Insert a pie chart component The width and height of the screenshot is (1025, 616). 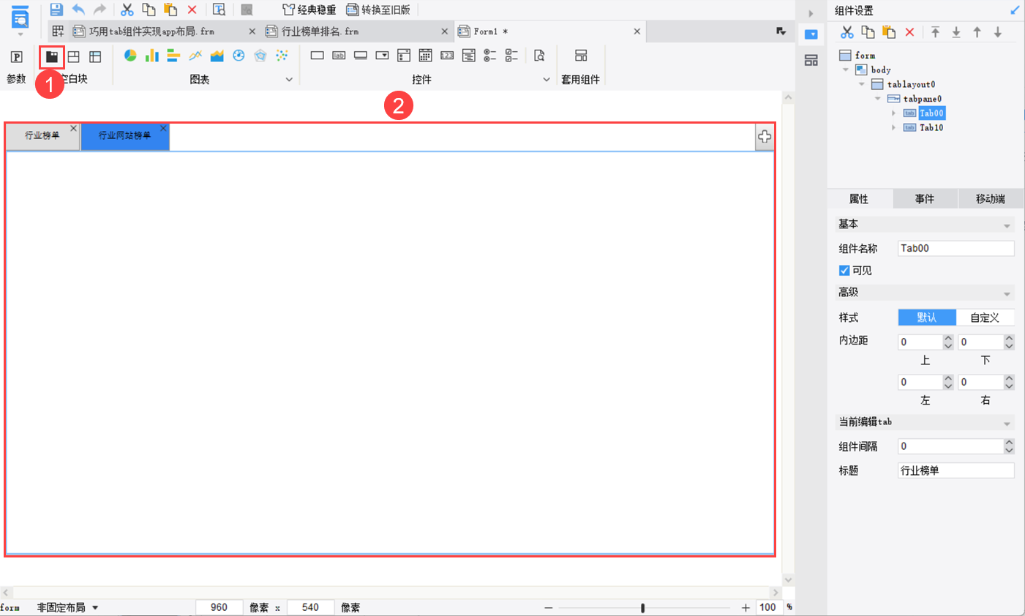coord(130,56)
